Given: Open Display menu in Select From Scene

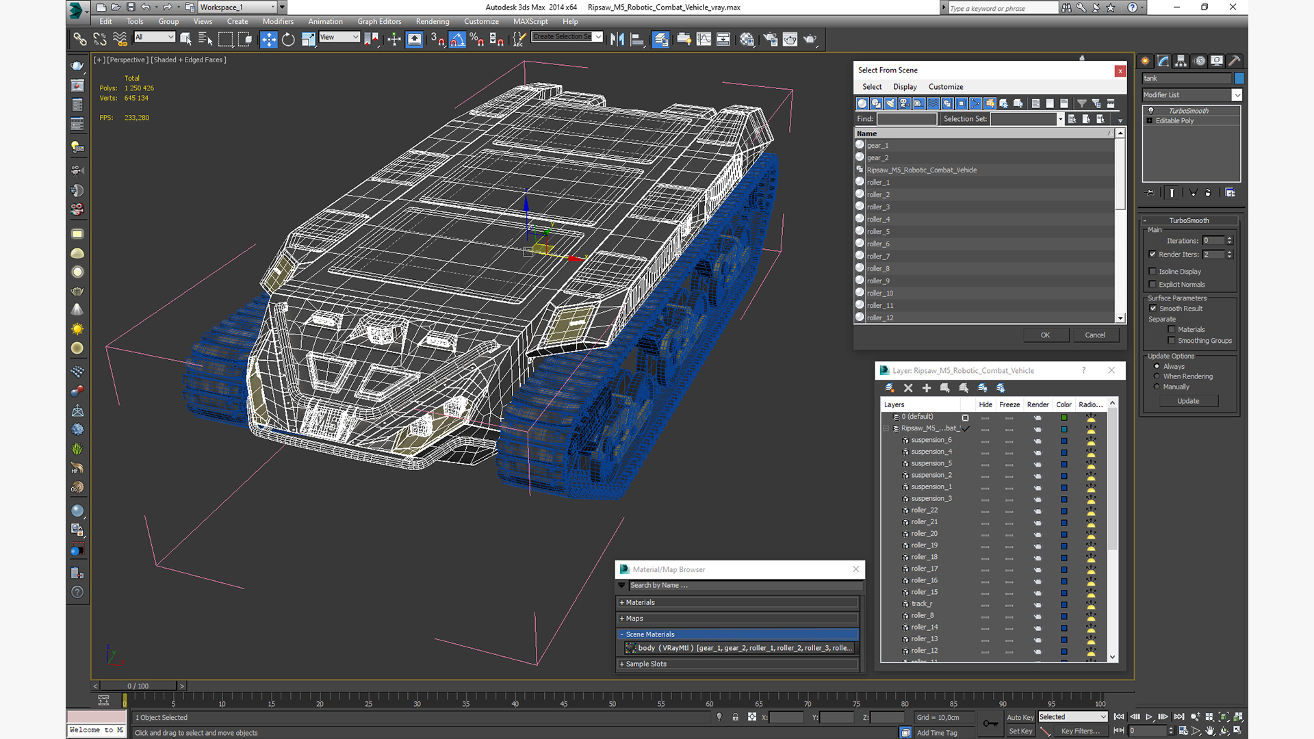Looking at the screenshot, I should coord(904,87).
